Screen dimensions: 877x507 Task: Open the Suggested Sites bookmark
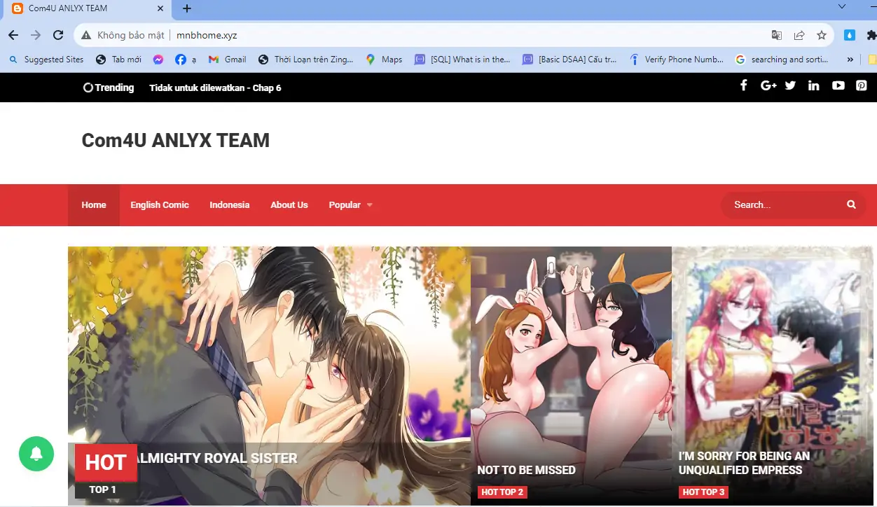point(46,60)
